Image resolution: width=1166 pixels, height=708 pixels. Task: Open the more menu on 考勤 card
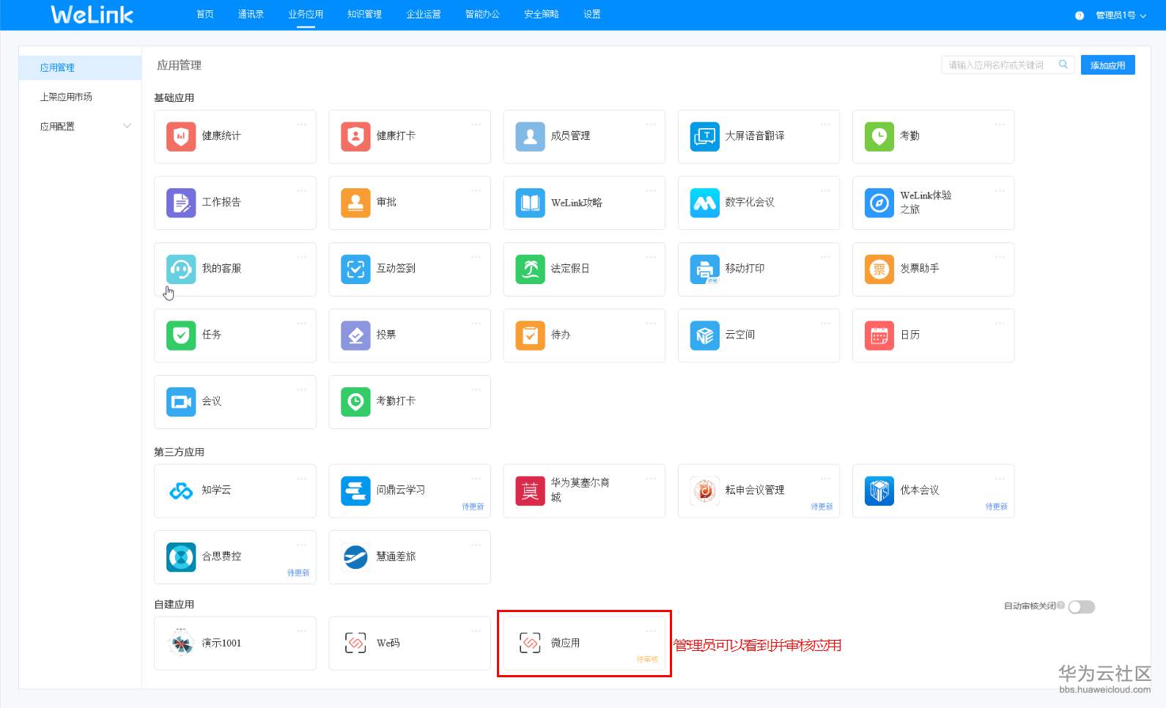click(x=1000, y=124)
